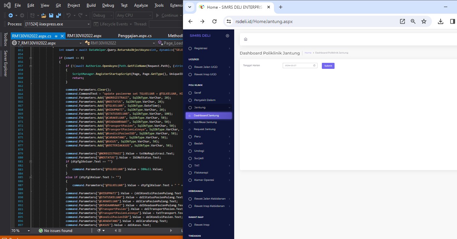The width and height of the screenshot is (457, 239).
Task: Open the Build menu
Action: click(91, 5)
